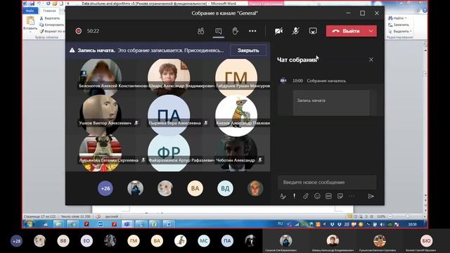The height and width of the screenshot is (253, 450).
Task: Click Заменить in Word editing group
Action: [x=399, y=25]
